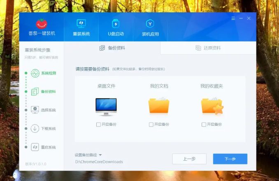The width and height of the screenshot is (279, 181).
Task: Enable backup for 我的文档
Action: point(151,125)
